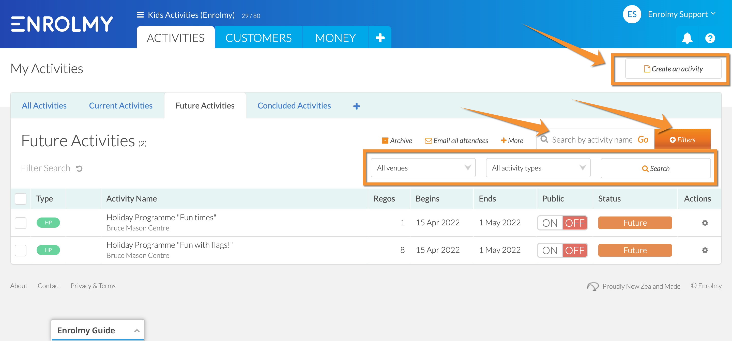
Task: Switch to the ACTIVITIES tab
Action: 176,38
